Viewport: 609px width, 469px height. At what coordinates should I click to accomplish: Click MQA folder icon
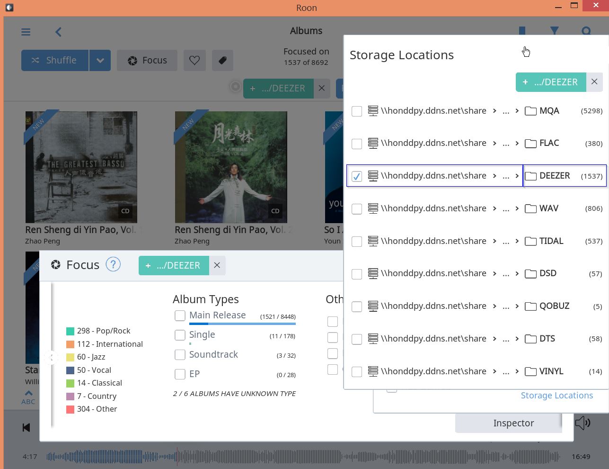click(x=531, y=111)
